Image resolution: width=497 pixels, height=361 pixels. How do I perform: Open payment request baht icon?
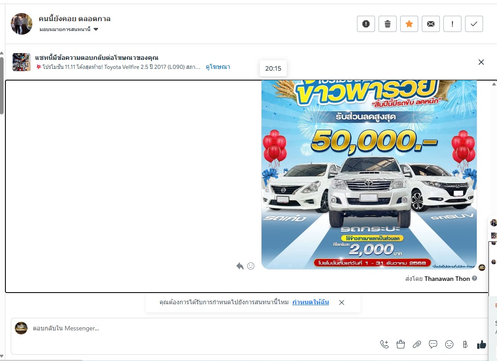[x=465, y=344]
